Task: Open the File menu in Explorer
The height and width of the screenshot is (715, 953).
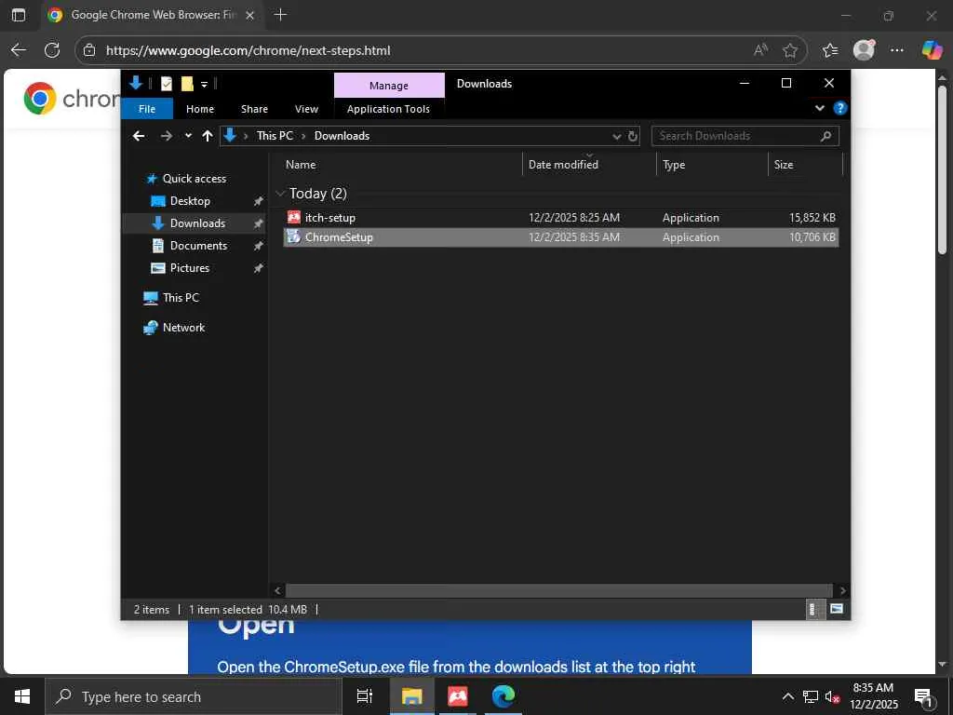Action: 147,109
